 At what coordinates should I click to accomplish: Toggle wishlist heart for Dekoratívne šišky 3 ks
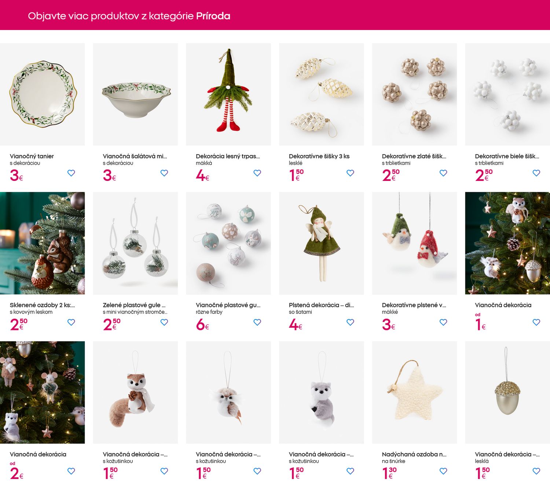point(351,173)
